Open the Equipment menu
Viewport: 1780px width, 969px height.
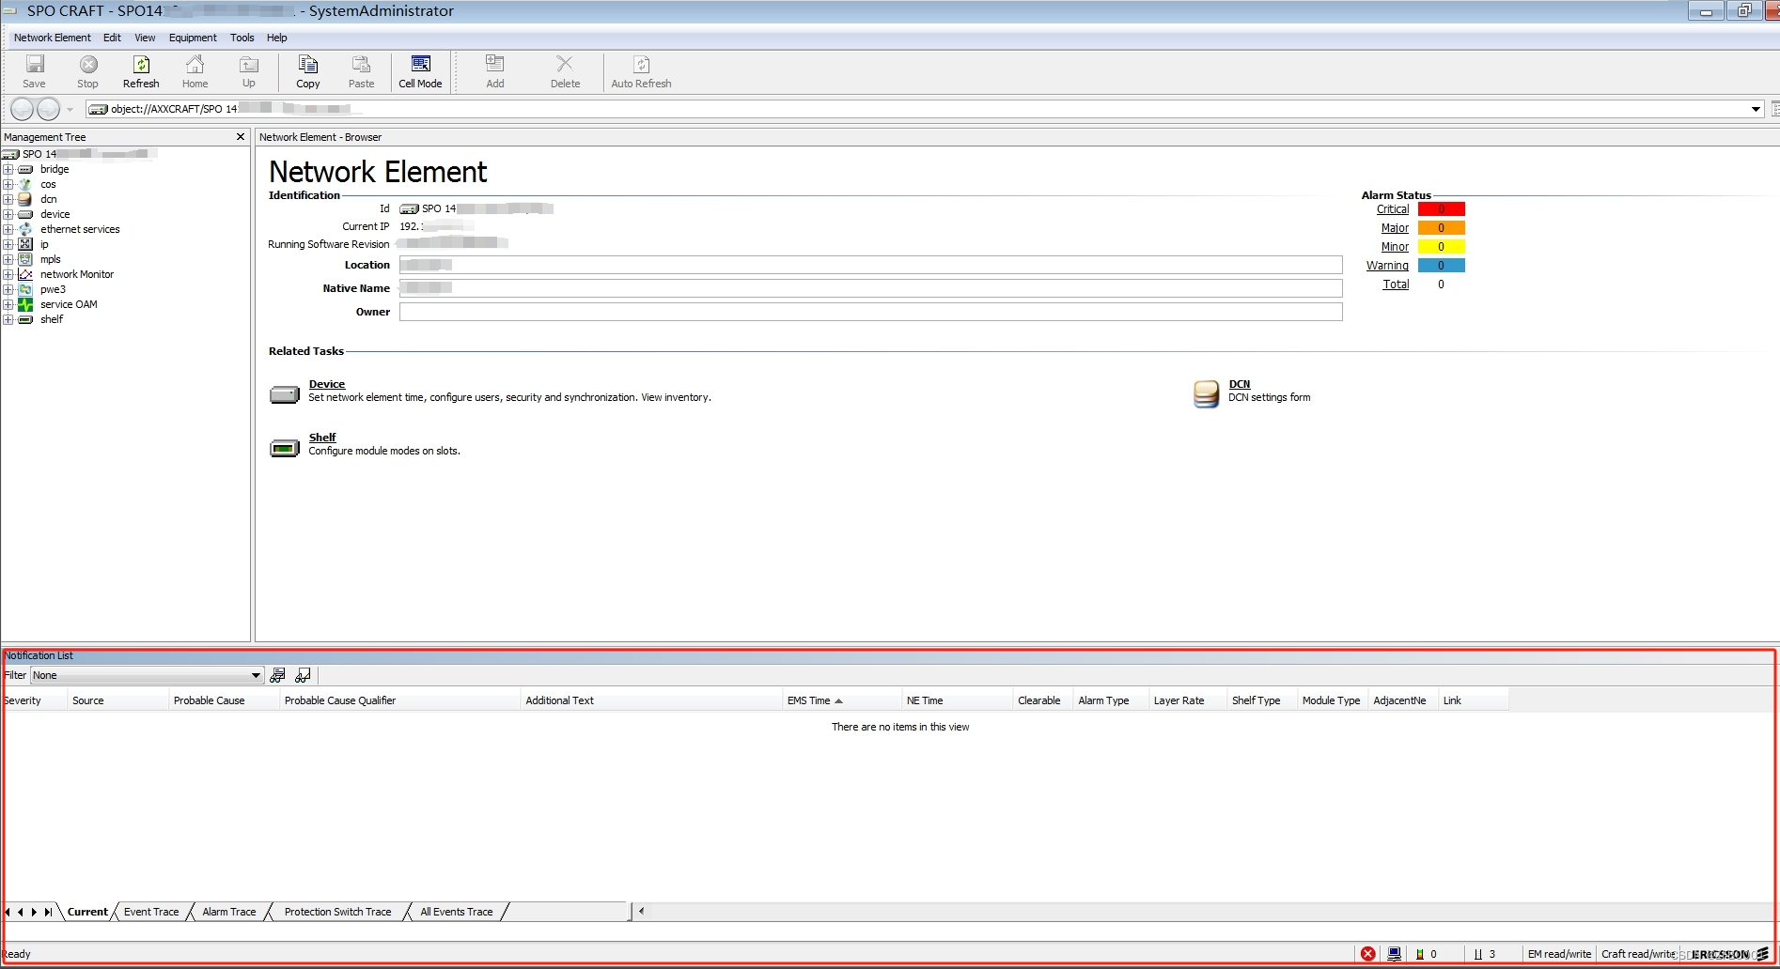point(193,38)
